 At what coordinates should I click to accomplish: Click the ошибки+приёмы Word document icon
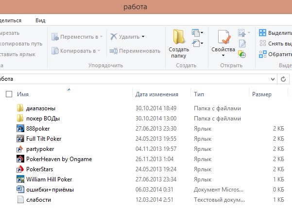[x=20, y=189]
